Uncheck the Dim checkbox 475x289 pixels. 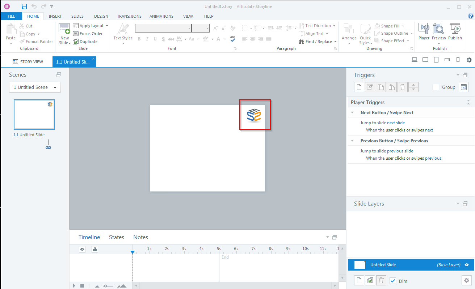[x=392, y=281]
